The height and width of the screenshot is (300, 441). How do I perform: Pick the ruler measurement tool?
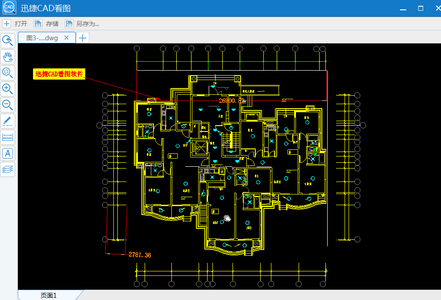[8, 137]
